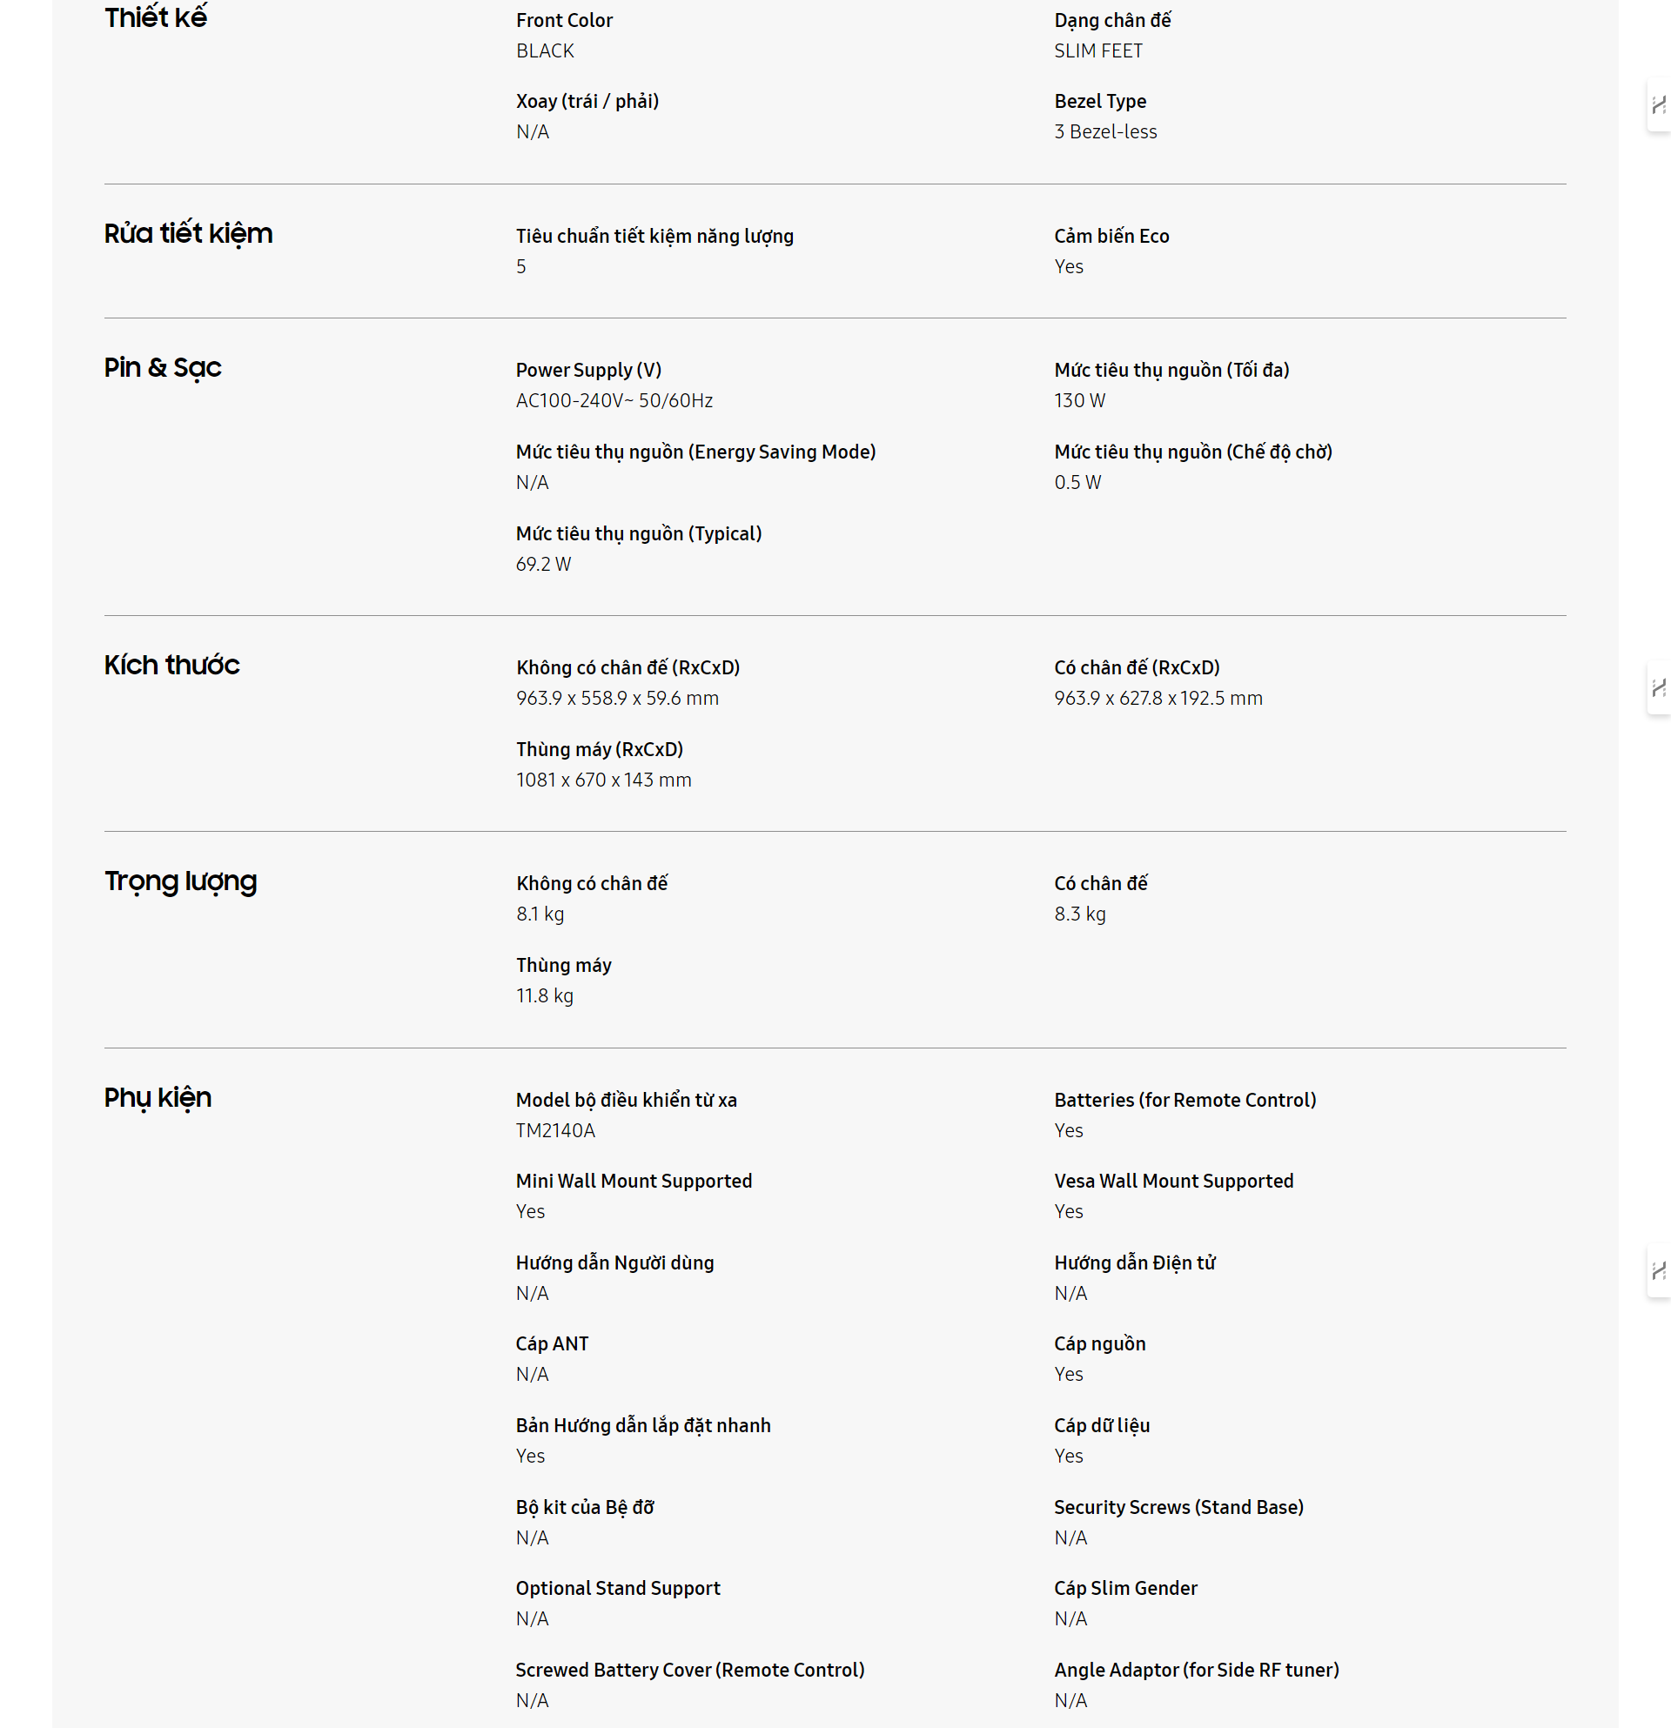Click the Vesa Wall Mount Supported label

click(1173, 1182)
